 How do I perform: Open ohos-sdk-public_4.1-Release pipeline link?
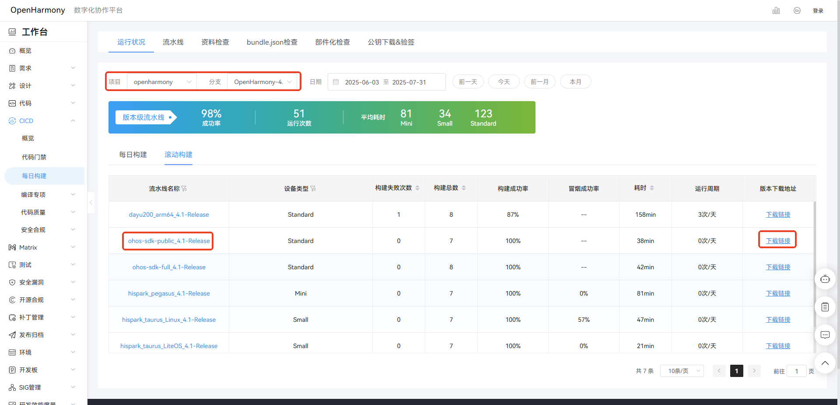tap(169, 241)
